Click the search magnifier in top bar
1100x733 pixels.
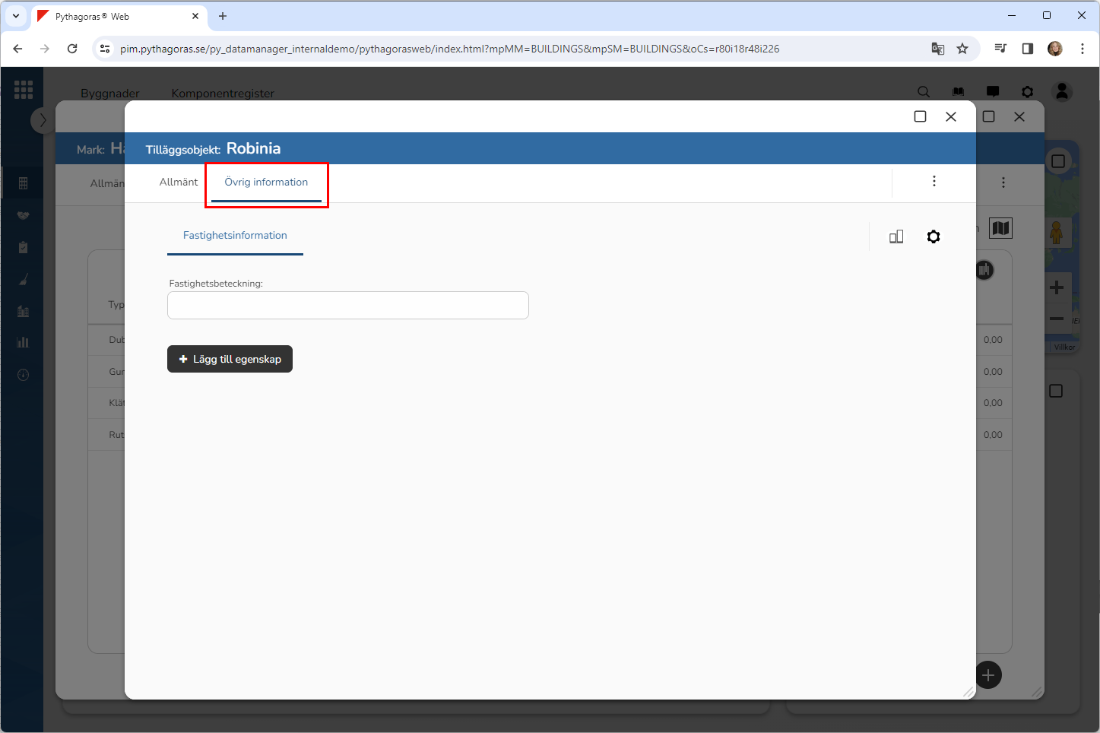pyautogui.click(x=924, y=92)
